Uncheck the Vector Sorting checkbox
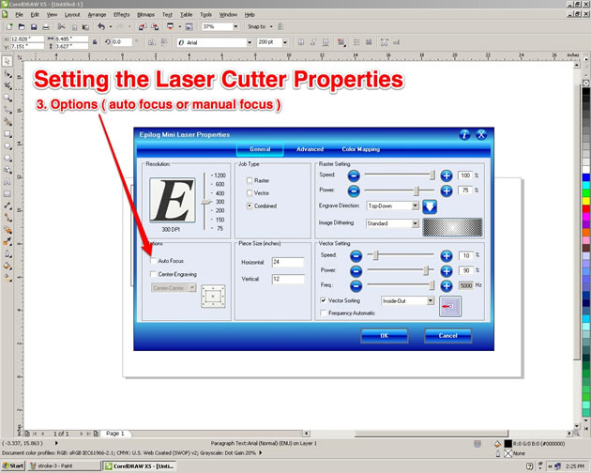This screenshot has width=591, height=473. (x=323, y=300)
